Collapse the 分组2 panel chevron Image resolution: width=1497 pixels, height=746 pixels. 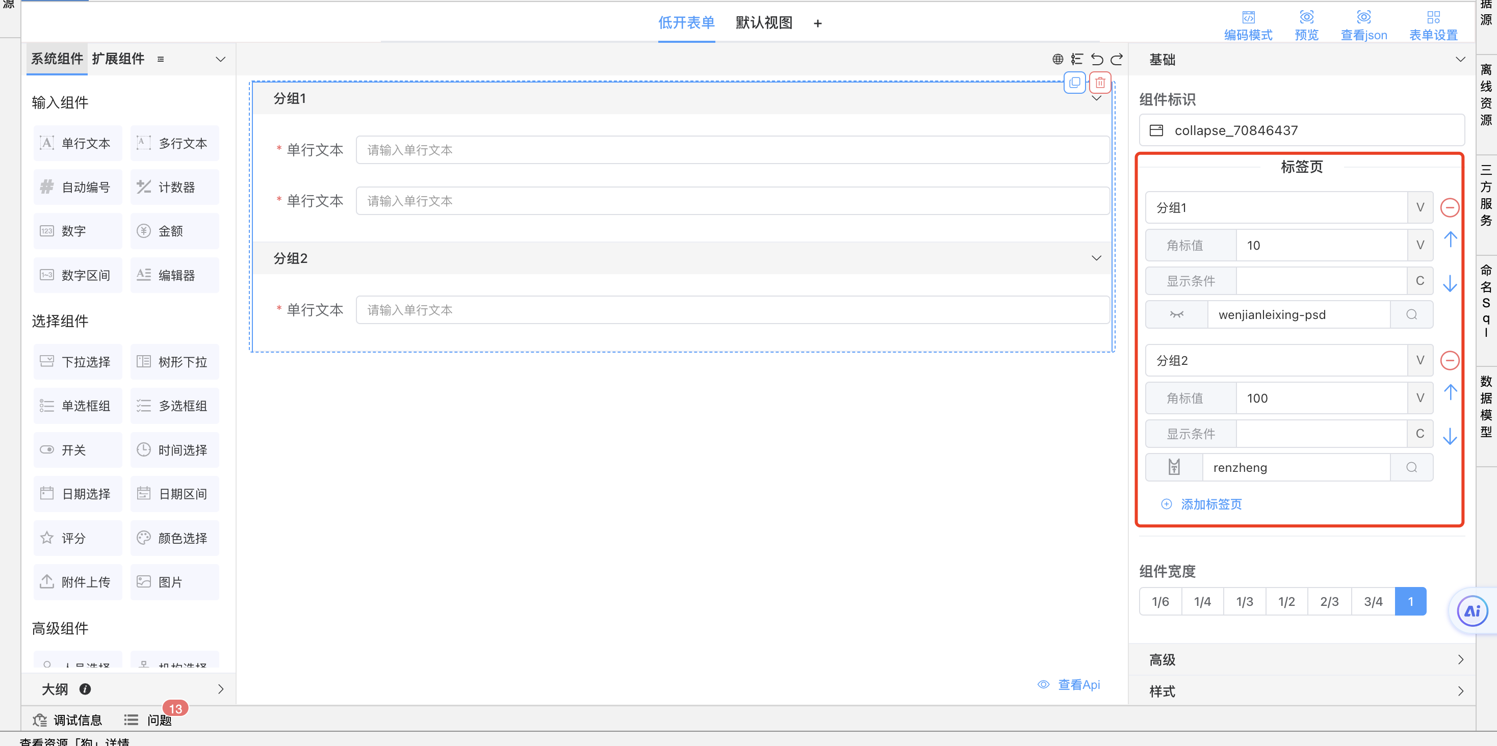click(x=1096, y=258)
